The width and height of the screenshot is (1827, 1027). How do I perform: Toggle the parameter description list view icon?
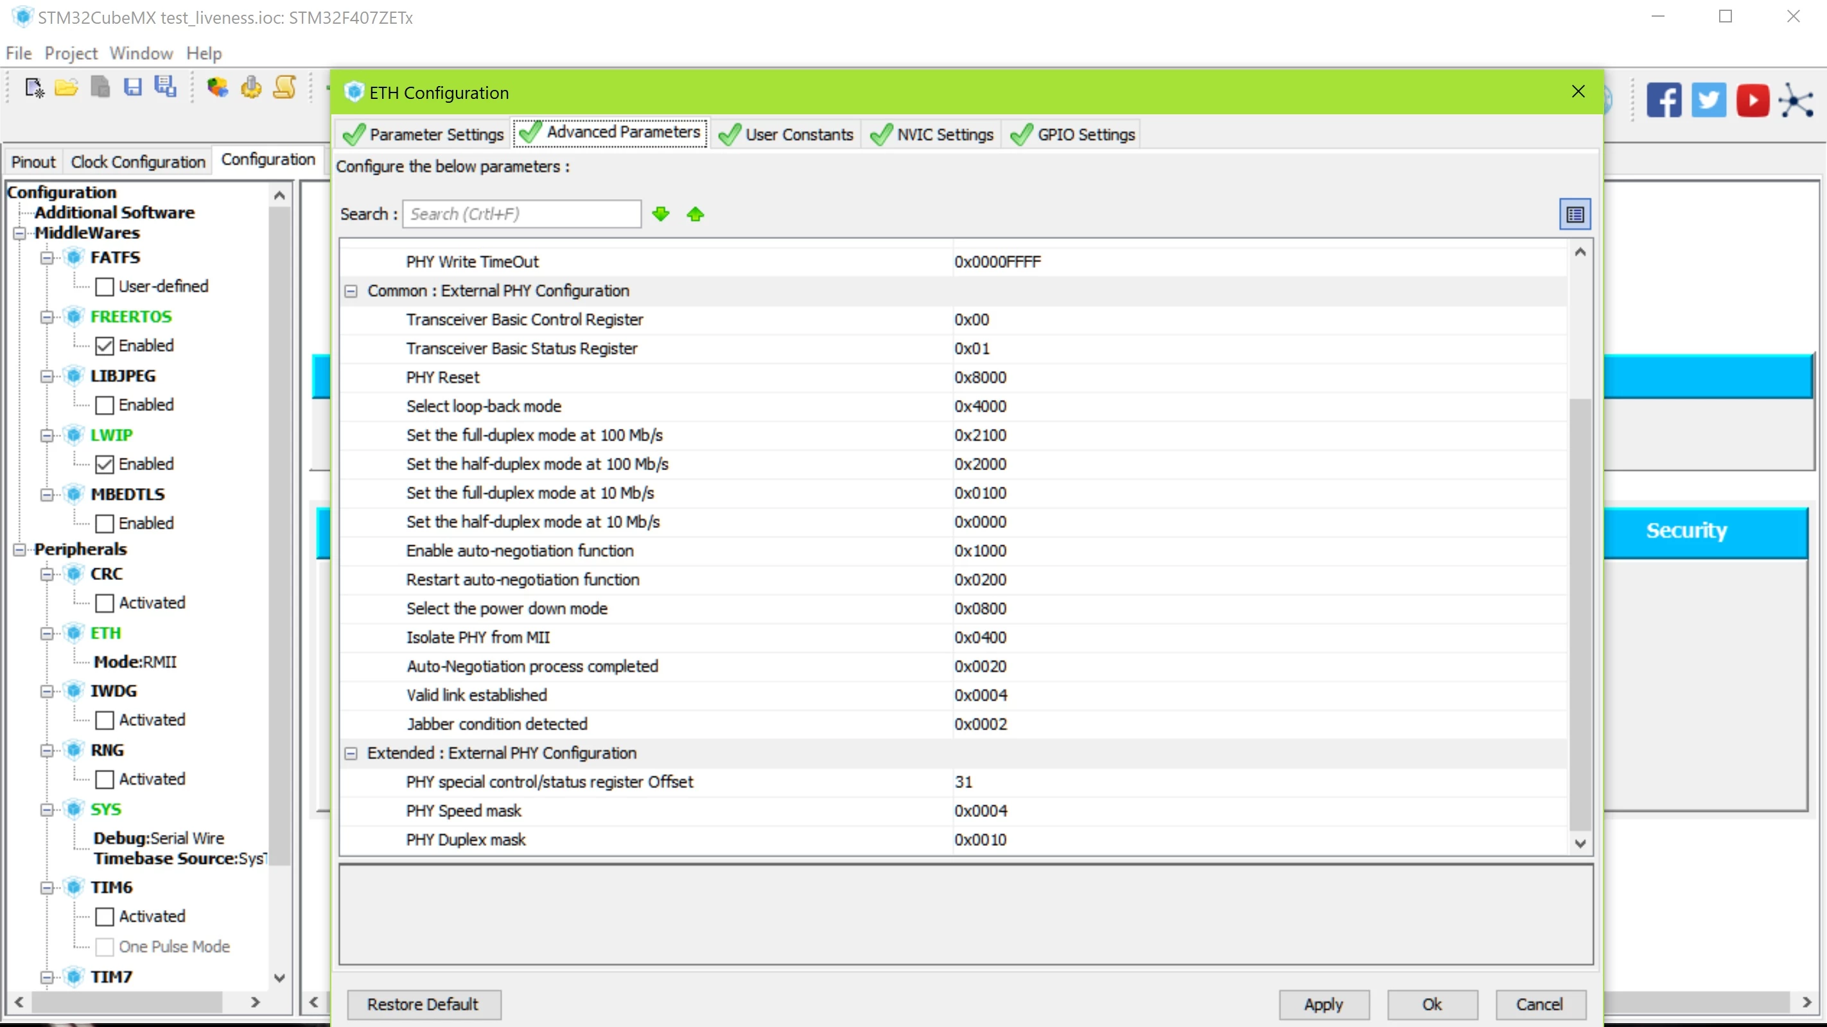[x=1575, y=214]
